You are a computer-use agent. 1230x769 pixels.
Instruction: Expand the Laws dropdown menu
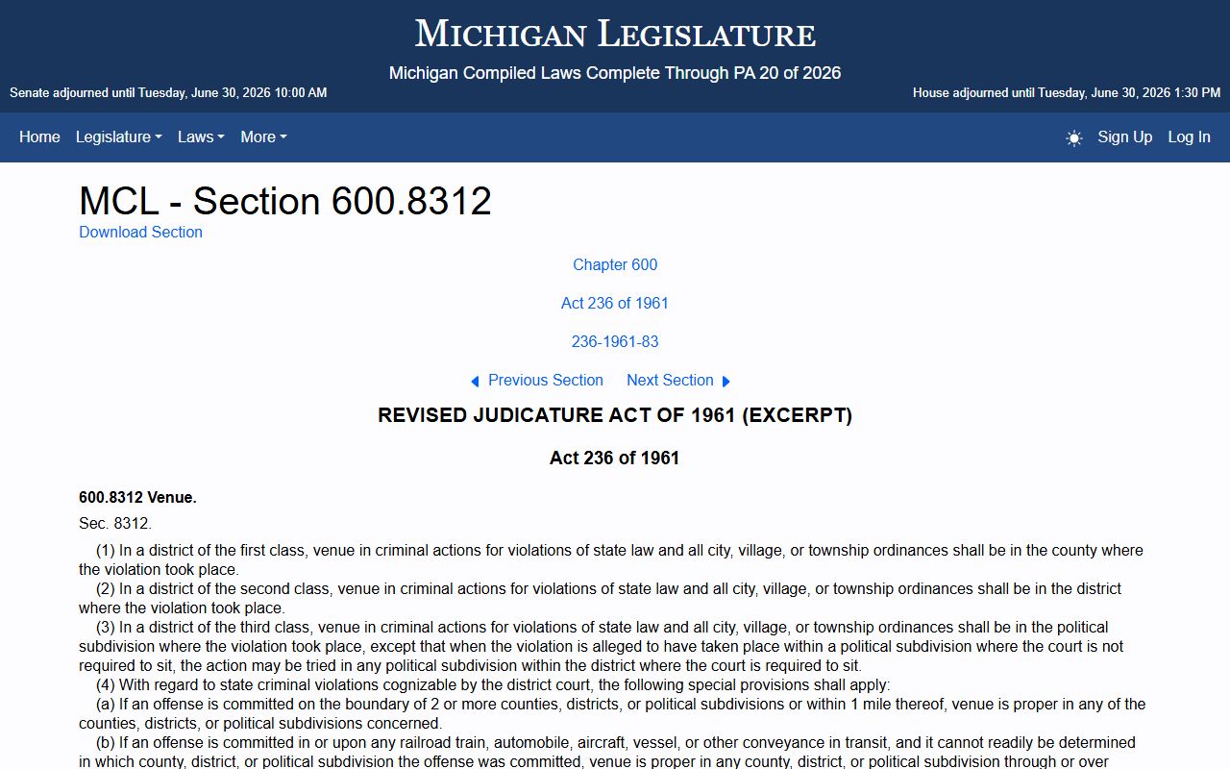tap(201, 137)
